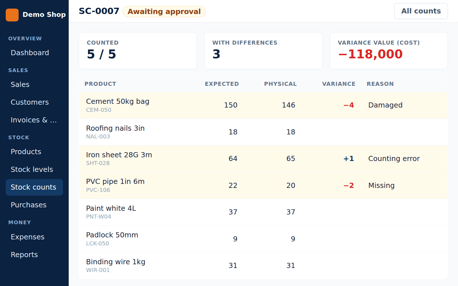Open Stock levels page
Image resolution: width=458 pixels, height=286 pixels.
click(x=34, y=169)
